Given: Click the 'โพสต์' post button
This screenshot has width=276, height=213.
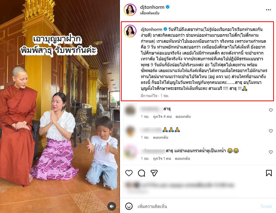Looking at the screenshot, I should coord(266,206).
